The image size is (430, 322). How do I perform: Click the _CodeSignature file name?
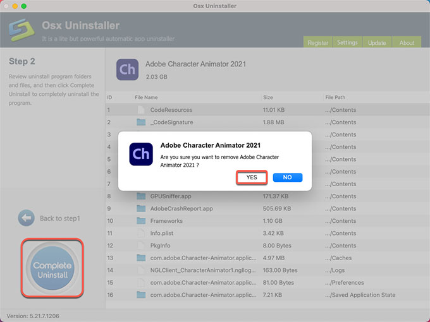point(171,122)
